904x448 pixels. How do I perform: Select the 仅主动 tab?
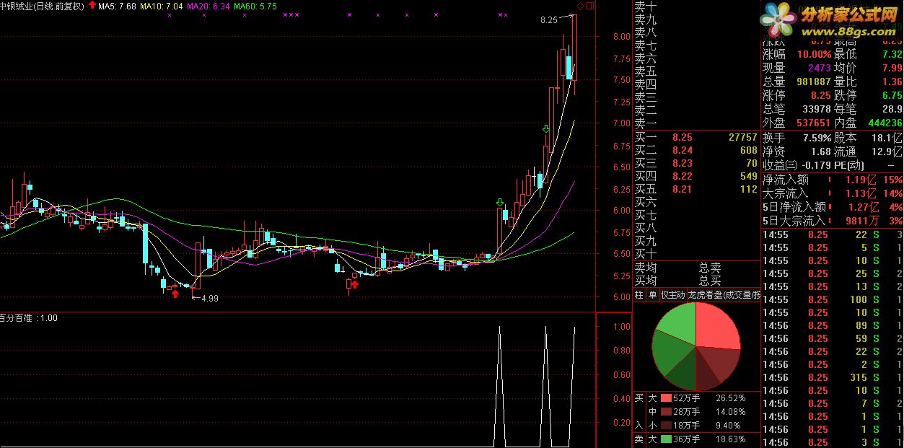[x=673, y=295]
